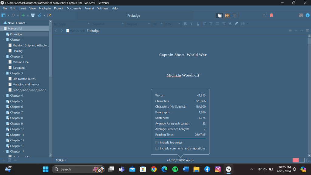The image size is (311, 175).
Task: Switch to Corkboard view mode
Action: point(227,15)
